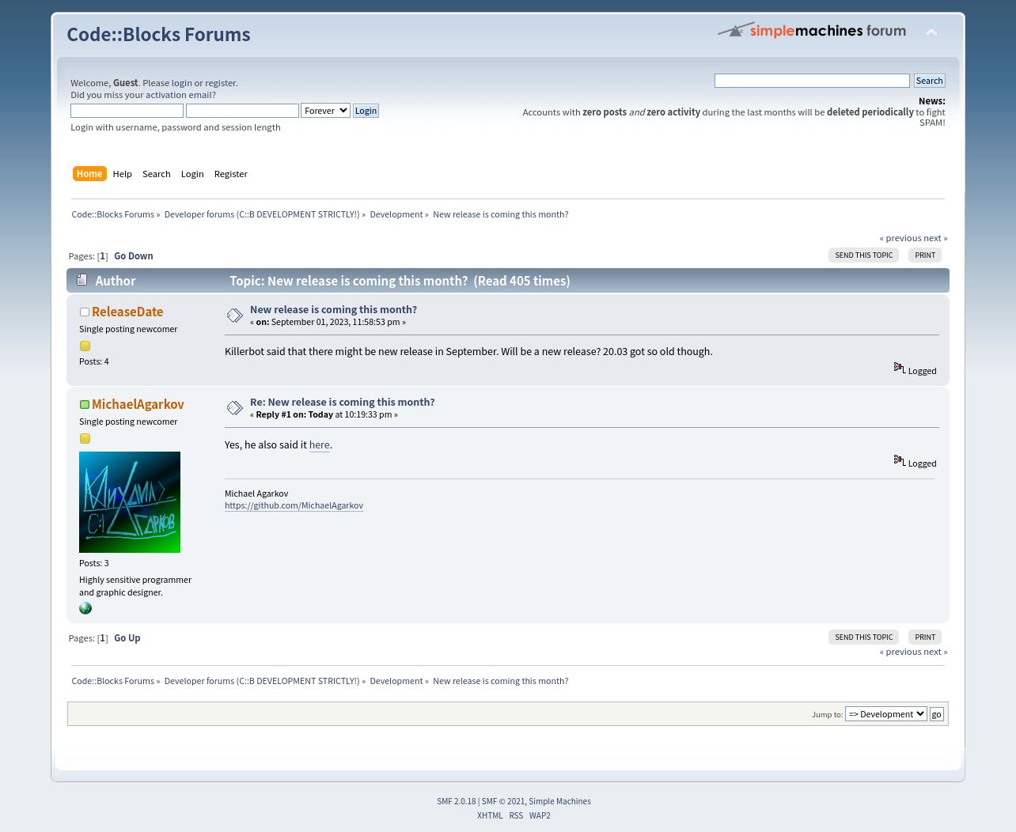The width and height of the screenshot is (1016, 832).
Task: Click the Logged IP icon in first post
Action: 899,368
